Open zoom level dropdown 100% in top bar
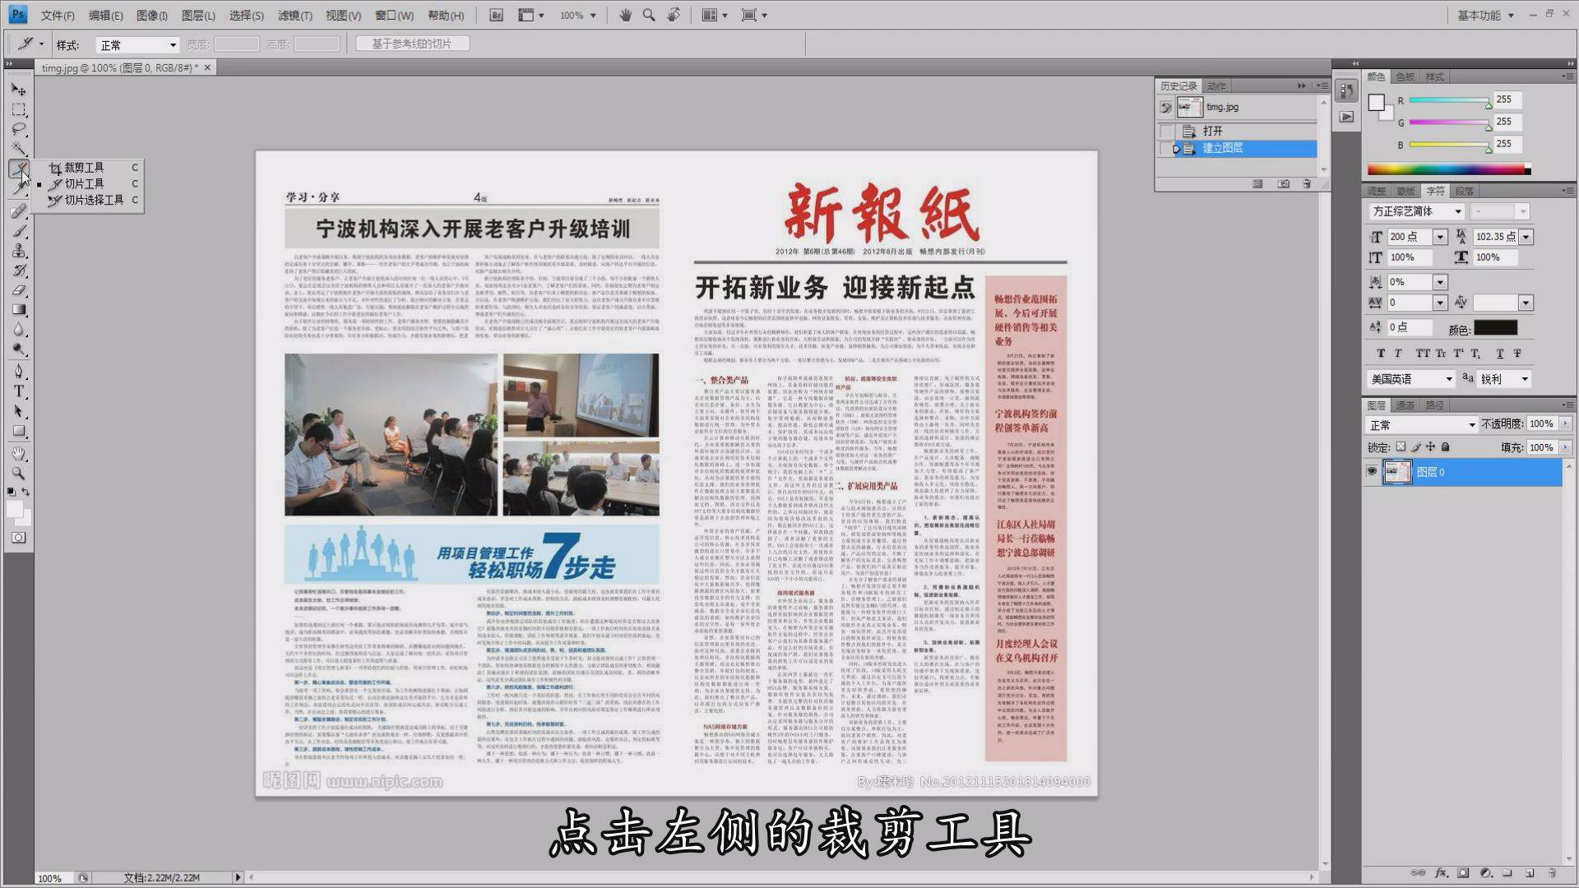The image size is (1579, 888). 577,15
